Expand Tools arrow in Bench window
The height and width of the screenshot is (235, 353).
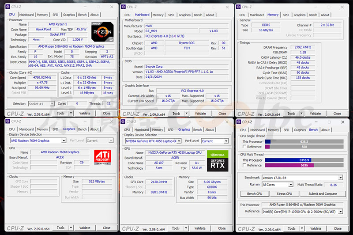(302, 228)
